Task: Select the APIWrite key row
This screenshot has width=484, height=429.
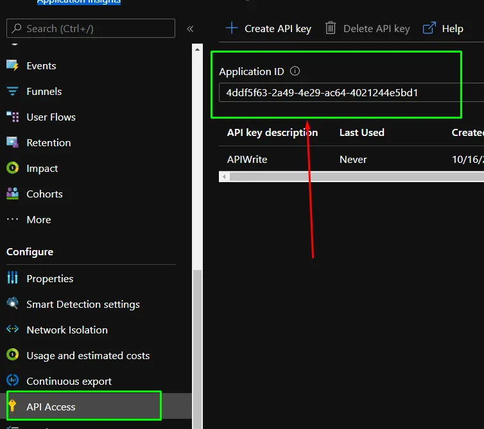Action: (x=351, y=159)
